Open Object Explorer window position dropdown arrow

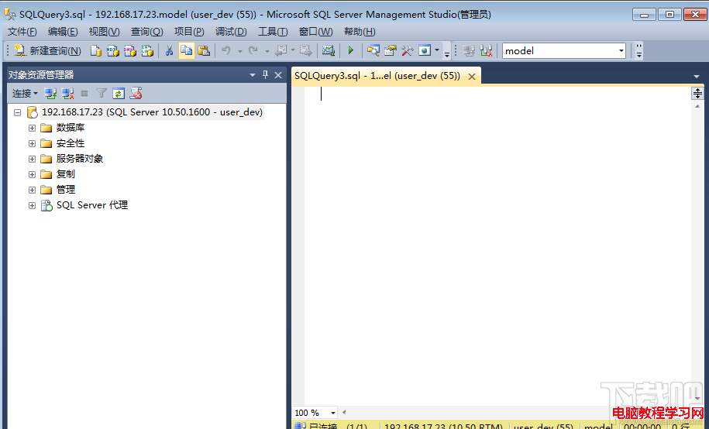[x=253, y=75]
